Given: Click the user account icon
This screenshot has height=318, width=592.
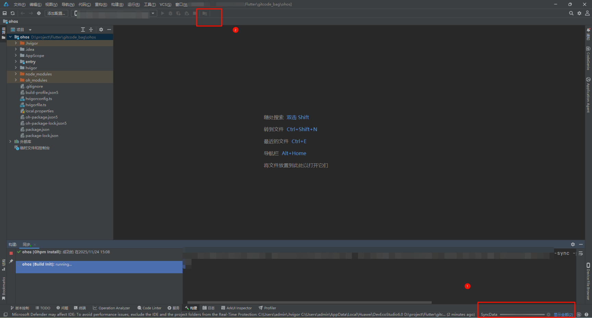Looking at the screenshot, I should [x=587, y=13].
